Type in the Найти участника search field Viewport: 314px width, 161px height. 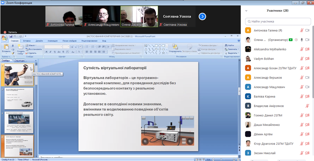[x=277, y=21]
